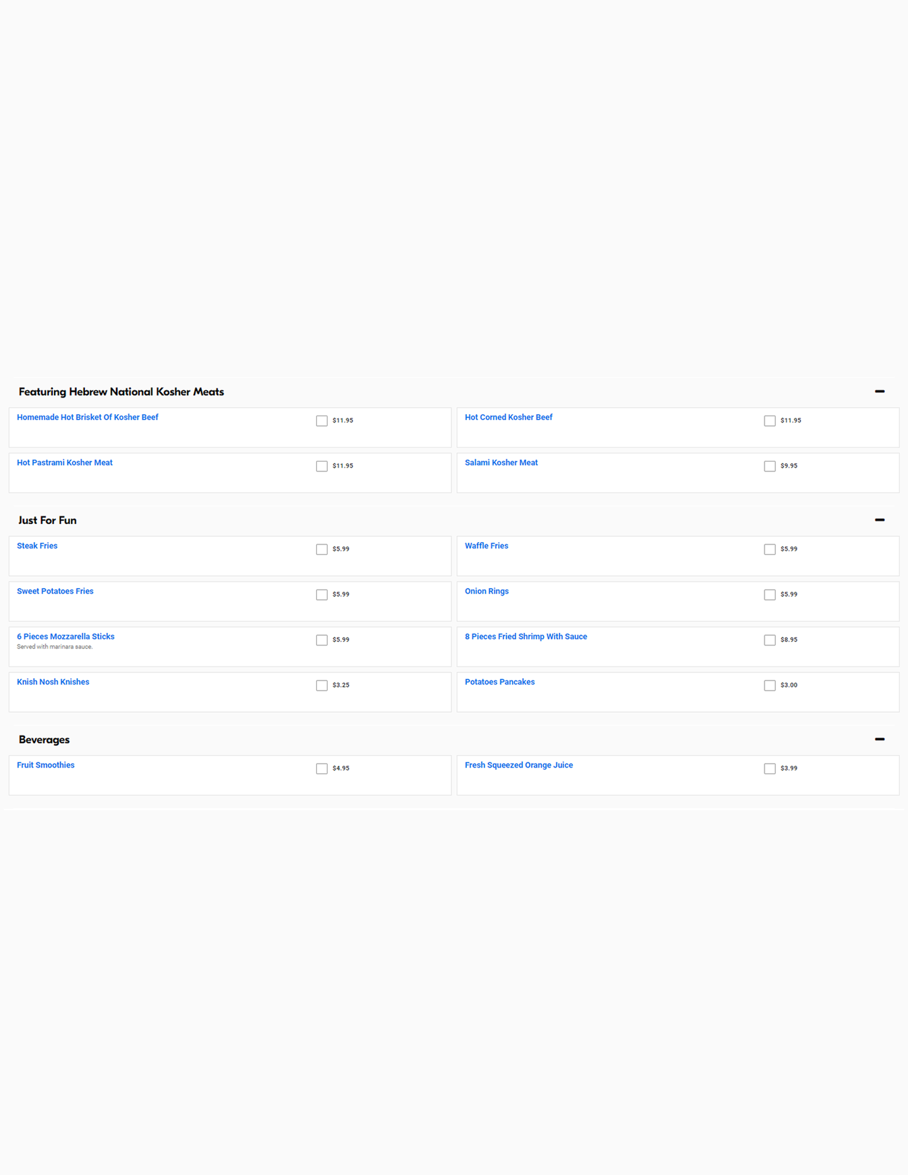Click the Sweet Potatoes Fries link
908x1175 pixels.
55,591
